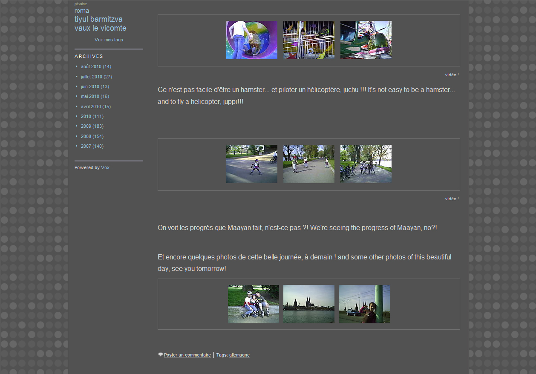Click the 'vidéo !' link under rollerblading photos

tap(452, 199)
